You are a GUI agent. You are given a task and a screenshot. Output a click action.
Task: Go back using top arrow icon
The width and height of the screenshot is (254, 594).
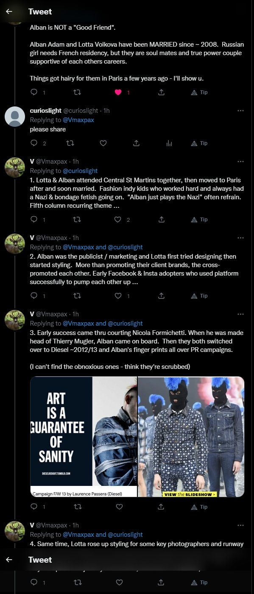(9, 11)
